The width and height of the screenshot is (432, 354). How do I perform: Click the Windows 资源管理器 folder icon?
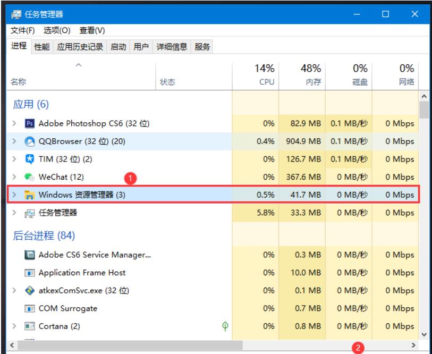tap(29, 195)
